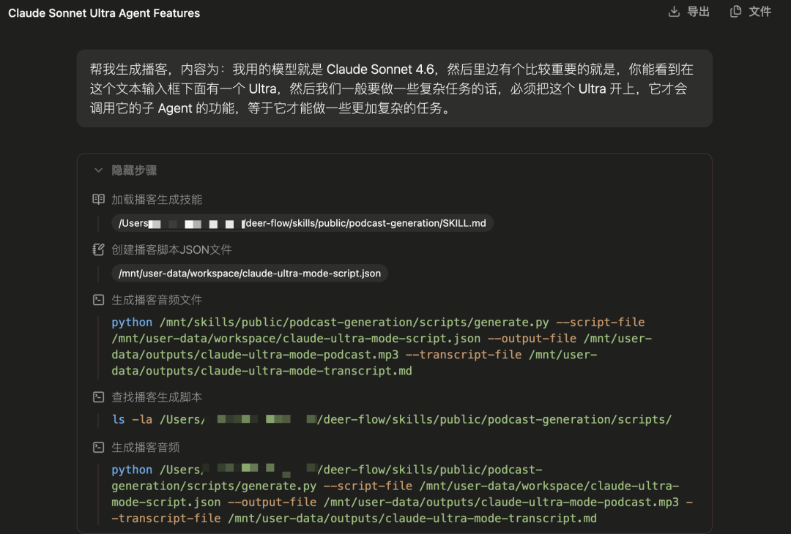Open the SKILL.md file path chip
Image resolution: width=791 pixels, height=534 pixels.
(302, 223)
